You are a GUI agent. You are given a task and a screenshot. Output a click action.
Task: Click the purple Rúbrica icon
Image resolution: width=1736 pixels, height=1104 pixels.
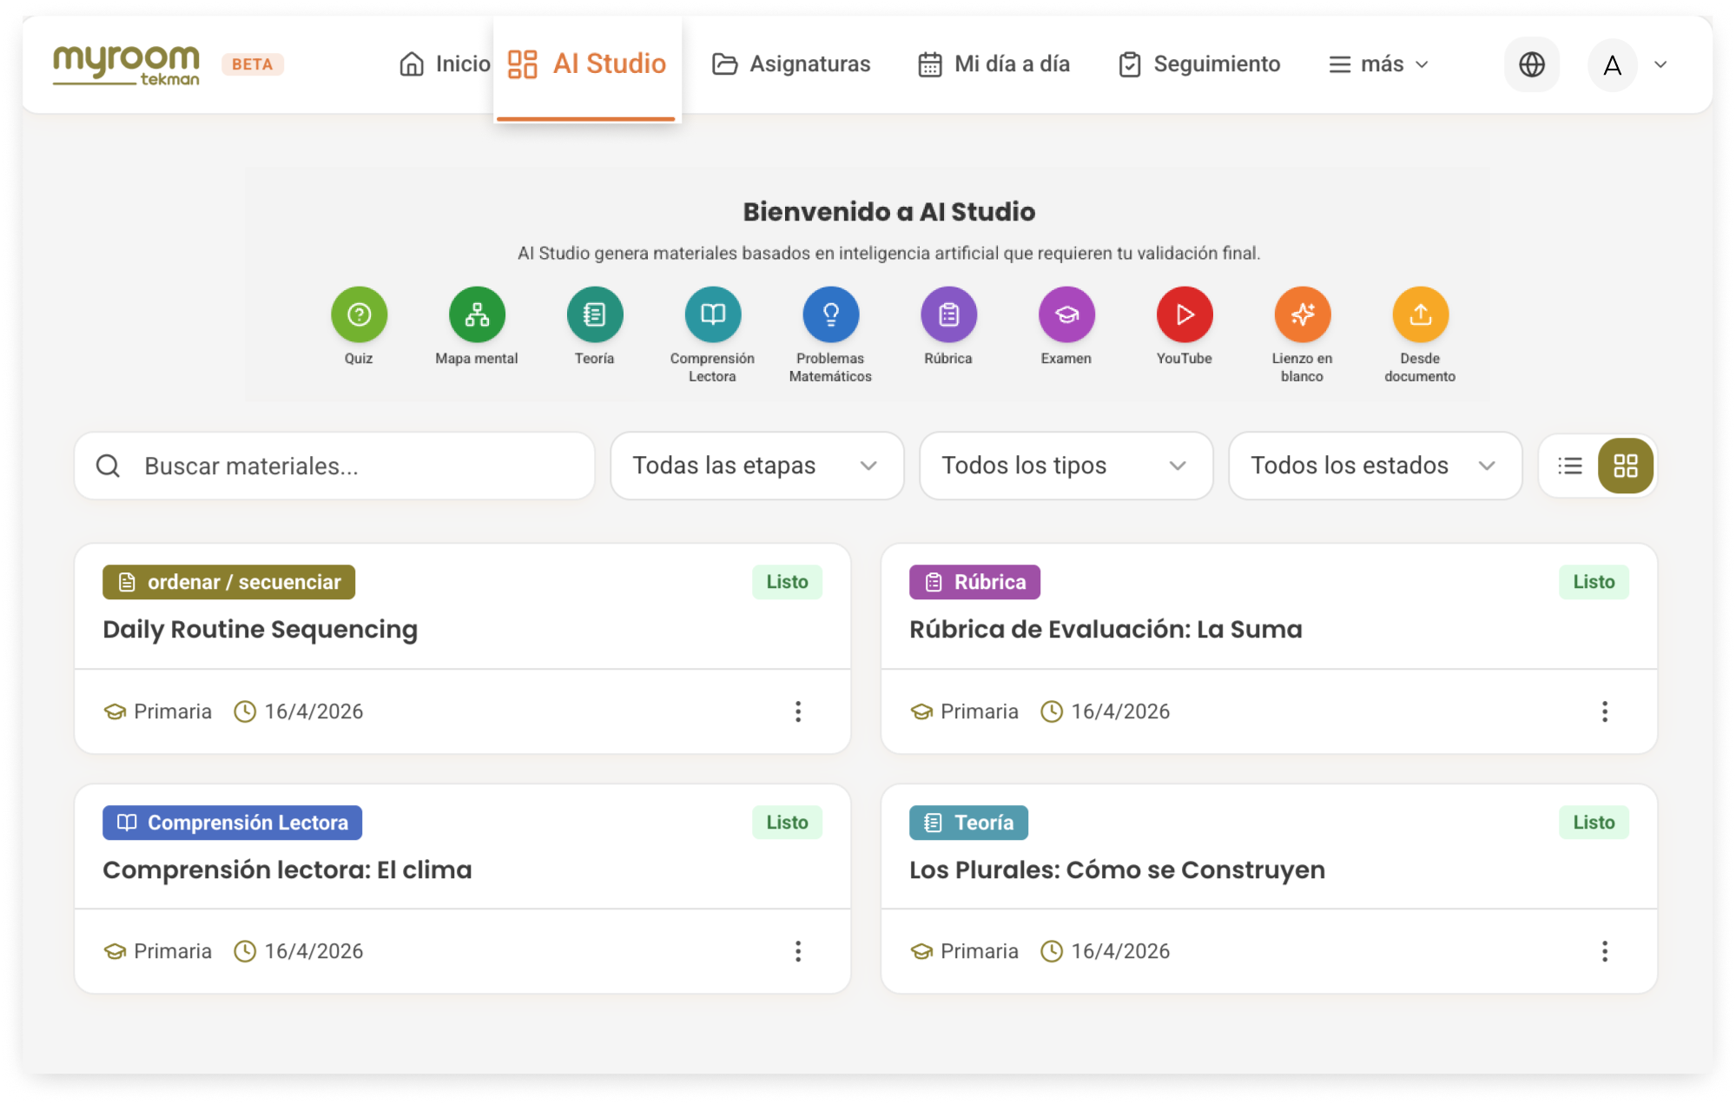948,314
